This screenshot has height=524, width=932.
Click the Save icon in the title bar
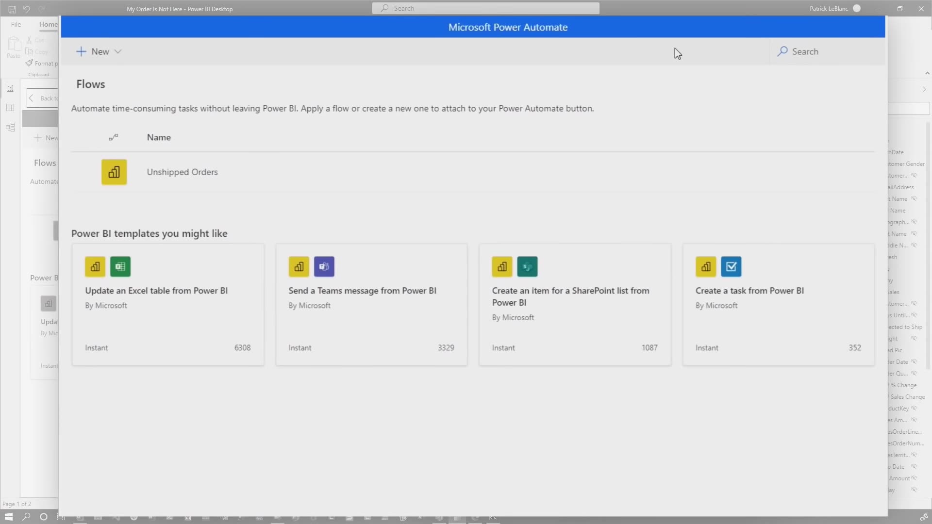pyautogui.click(x=12, y=8)
